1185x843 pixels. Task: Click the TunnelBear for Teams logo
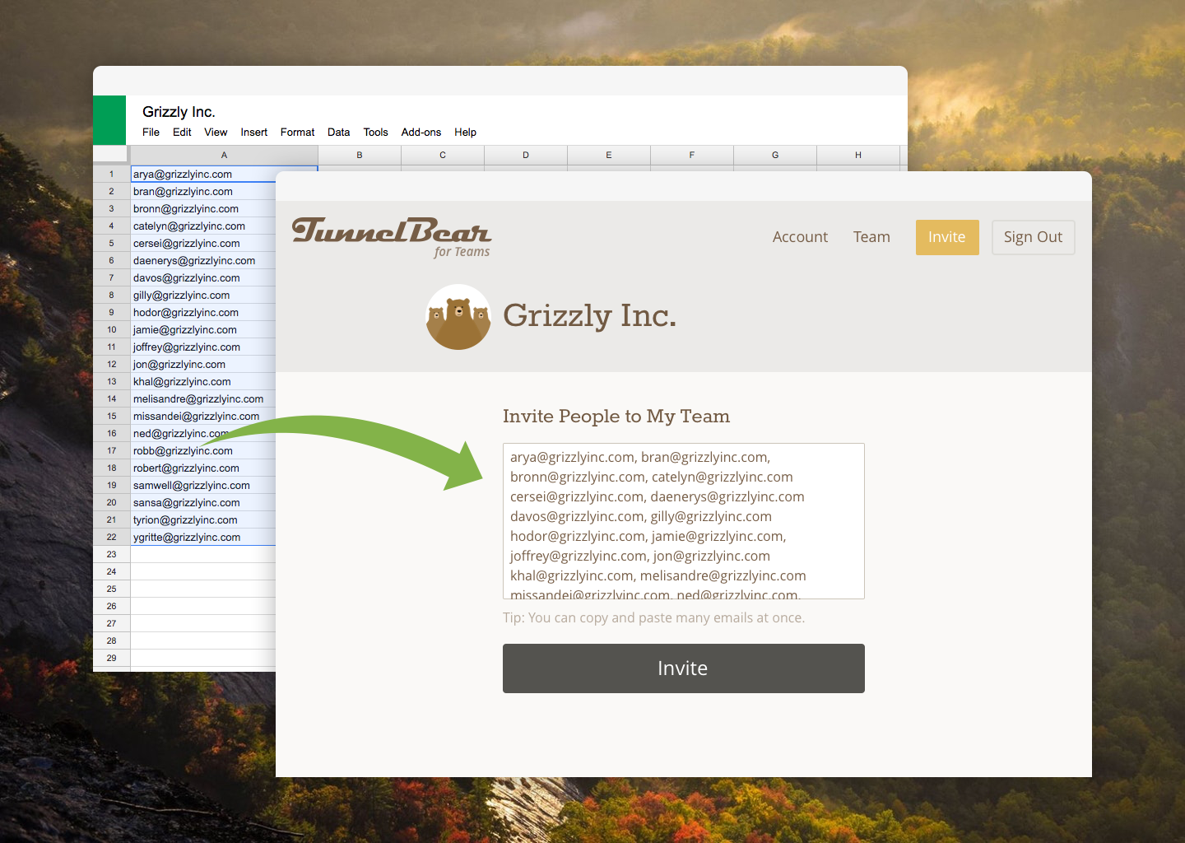[x=392, y=236]
